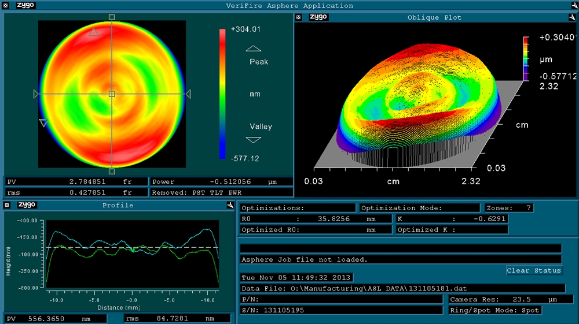
Task: Click the window menu icon left of main Zygo logo
Action: (x=6, y=6)
